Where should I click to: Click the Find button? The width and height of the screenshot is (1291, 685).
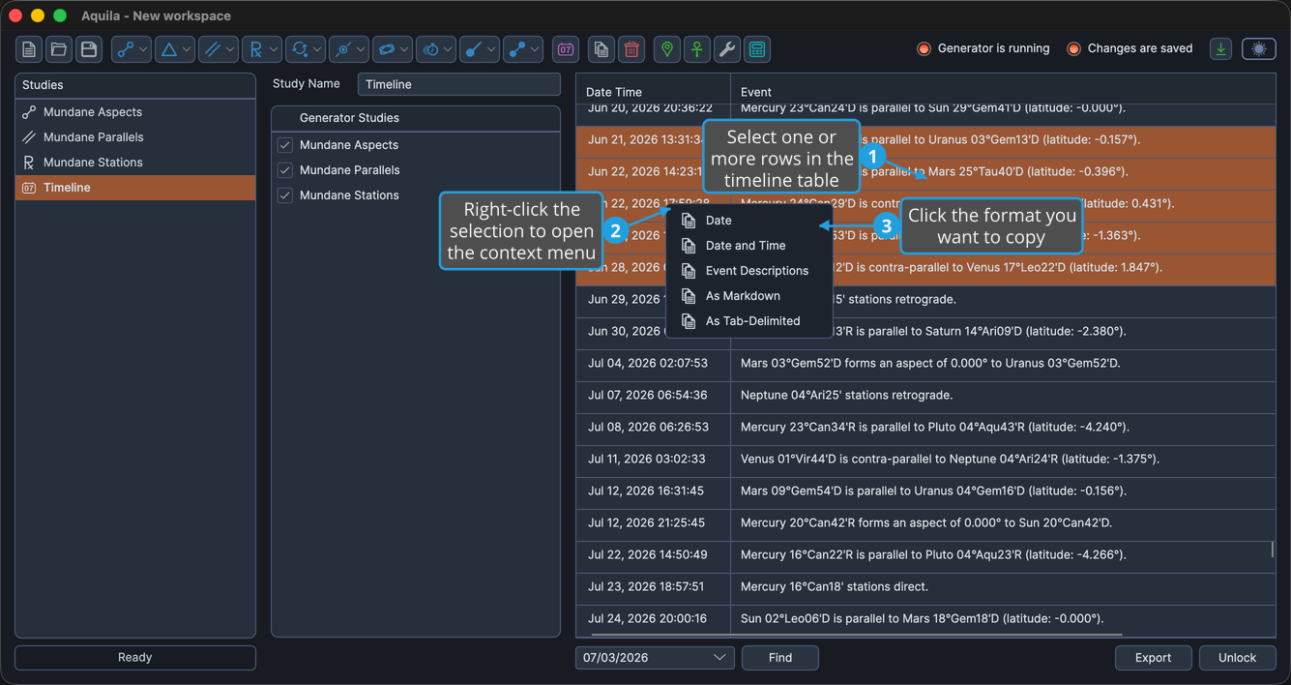(780, 658)
